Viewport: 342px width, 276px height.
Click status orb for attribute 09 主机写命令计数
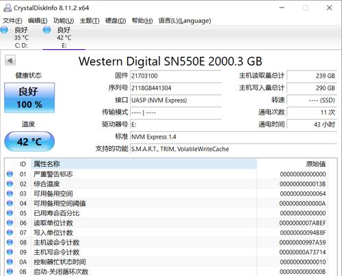10,252
